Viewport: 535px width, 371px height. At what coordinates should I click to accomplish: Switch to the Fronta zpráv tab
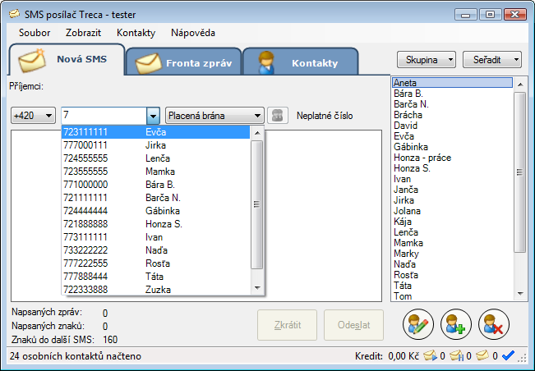(x=184, y=62)
